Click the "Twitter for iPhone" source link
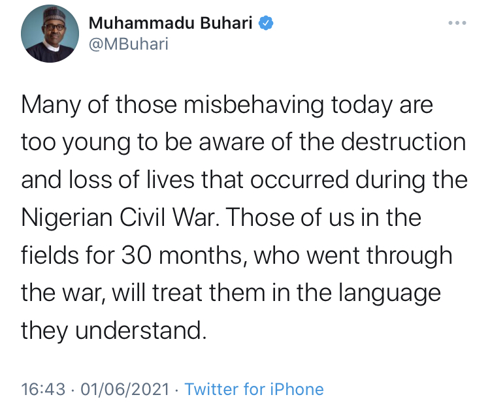490x412 pixels. click(254, 390)
